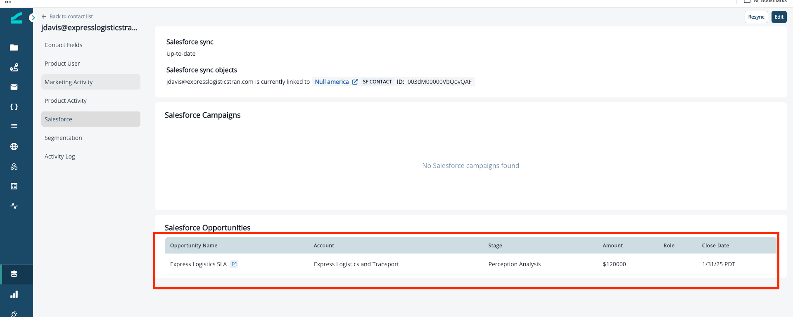Open the webhook icon in the sidebar
793x317 pixels.
(x=14, y=166)
